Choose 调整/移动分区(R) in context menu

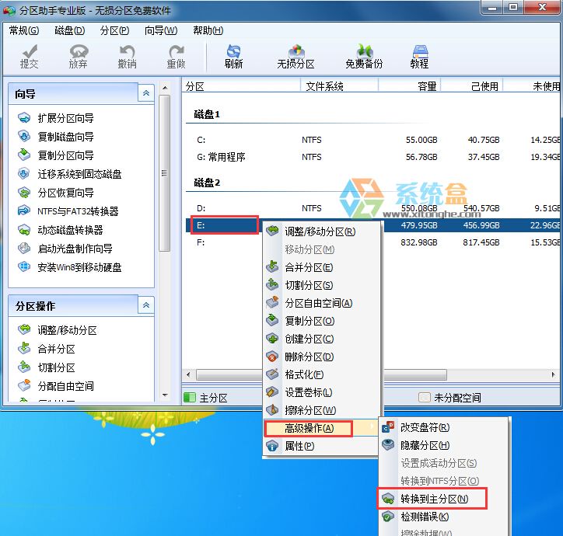click(x=321, y=231)
